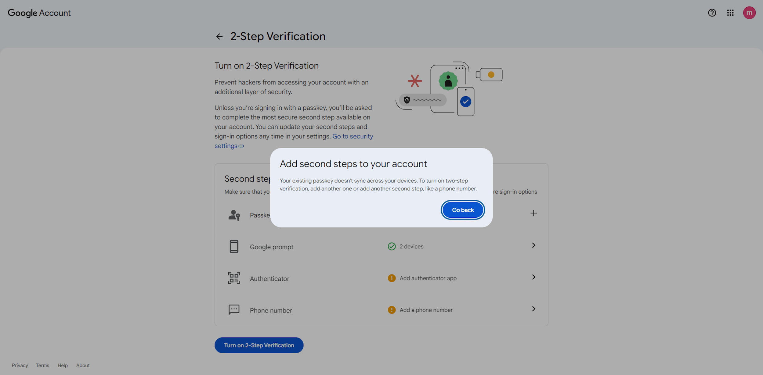Screen dimensions: 763x375
Task: Open the Go to security settings link
Action: pos(294,141)
